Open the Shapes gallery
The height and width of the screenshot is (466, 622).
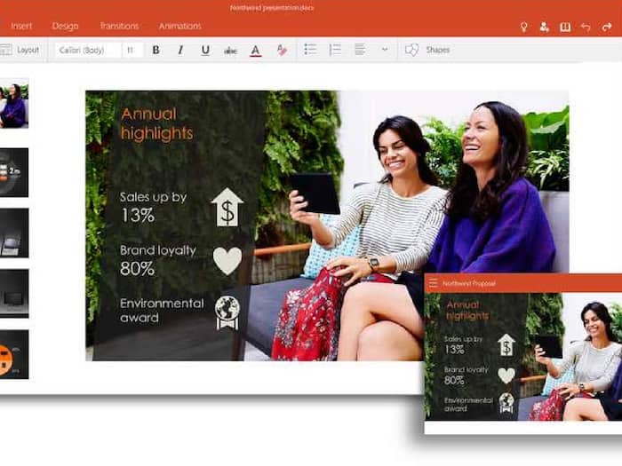pos(427,51)
